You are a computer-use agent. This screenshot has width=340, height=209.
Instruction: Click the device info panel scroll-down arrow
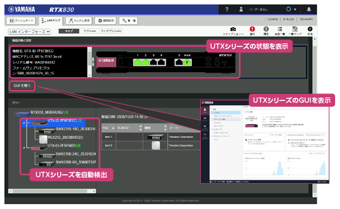[x=90, y=75]
